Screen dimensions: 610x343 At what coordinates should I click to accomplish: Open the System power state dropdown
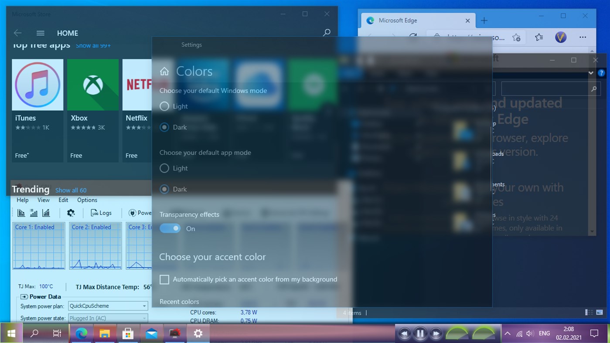click(x=145, y=318)
